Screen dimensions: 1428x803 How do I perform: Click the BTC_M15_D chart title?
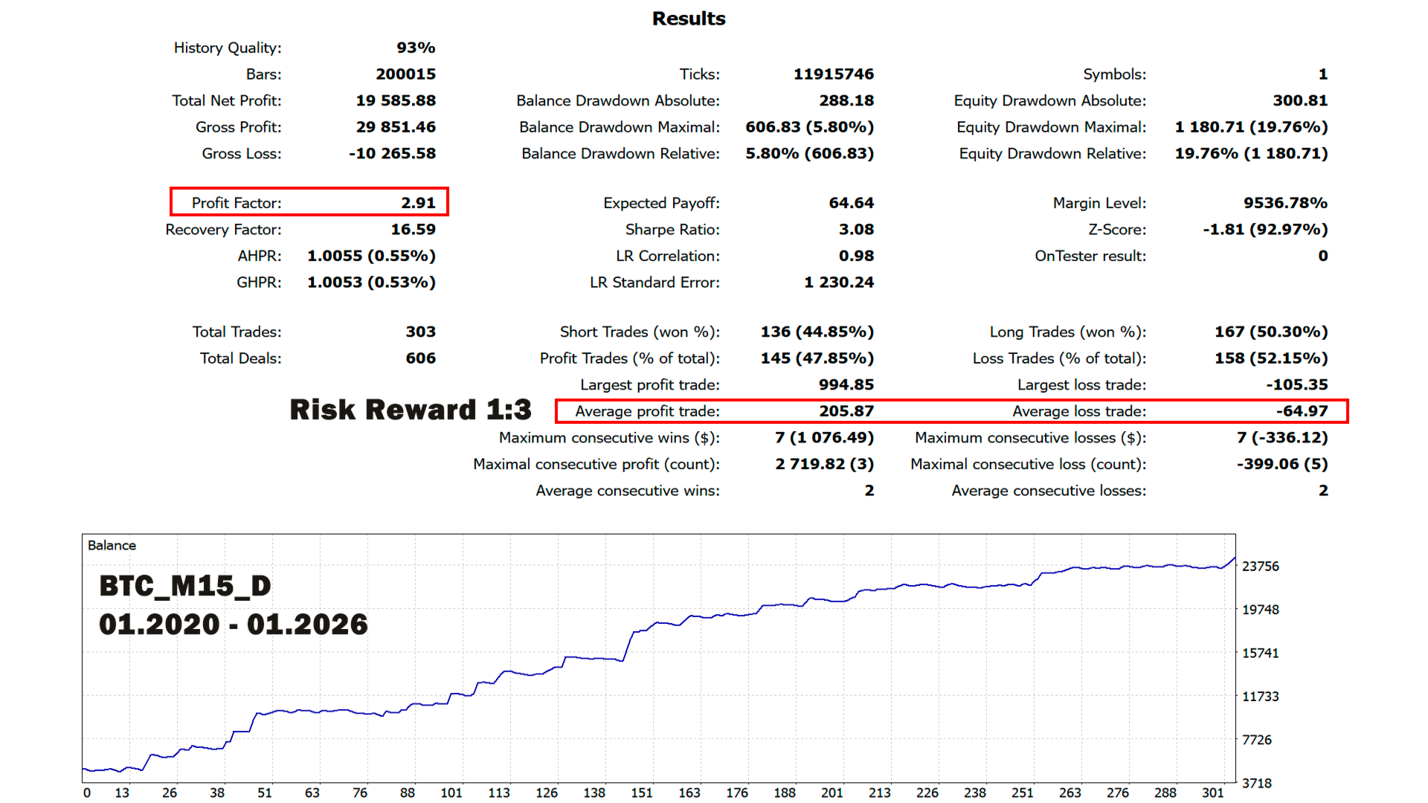point(185,586)
